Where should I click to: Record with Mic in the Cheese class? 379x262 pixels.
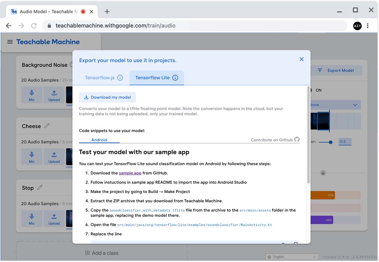[32, 157]
